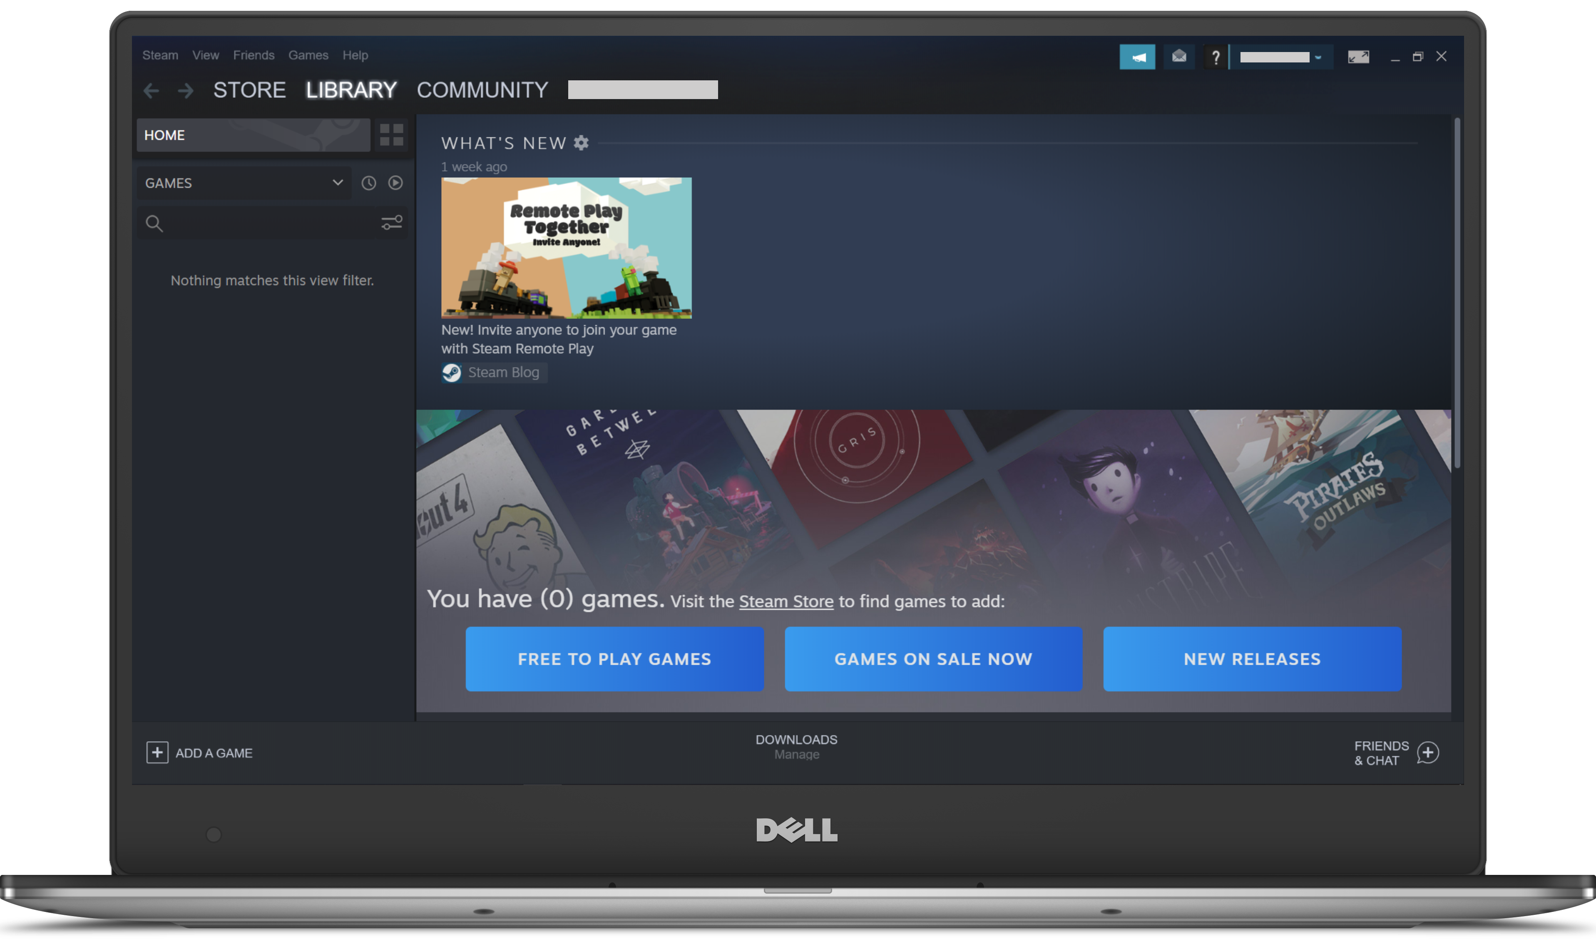1596x939 pixels.
Task: Add a game using the plus icon
Action: pyautogui.click(x=157, y=753)
